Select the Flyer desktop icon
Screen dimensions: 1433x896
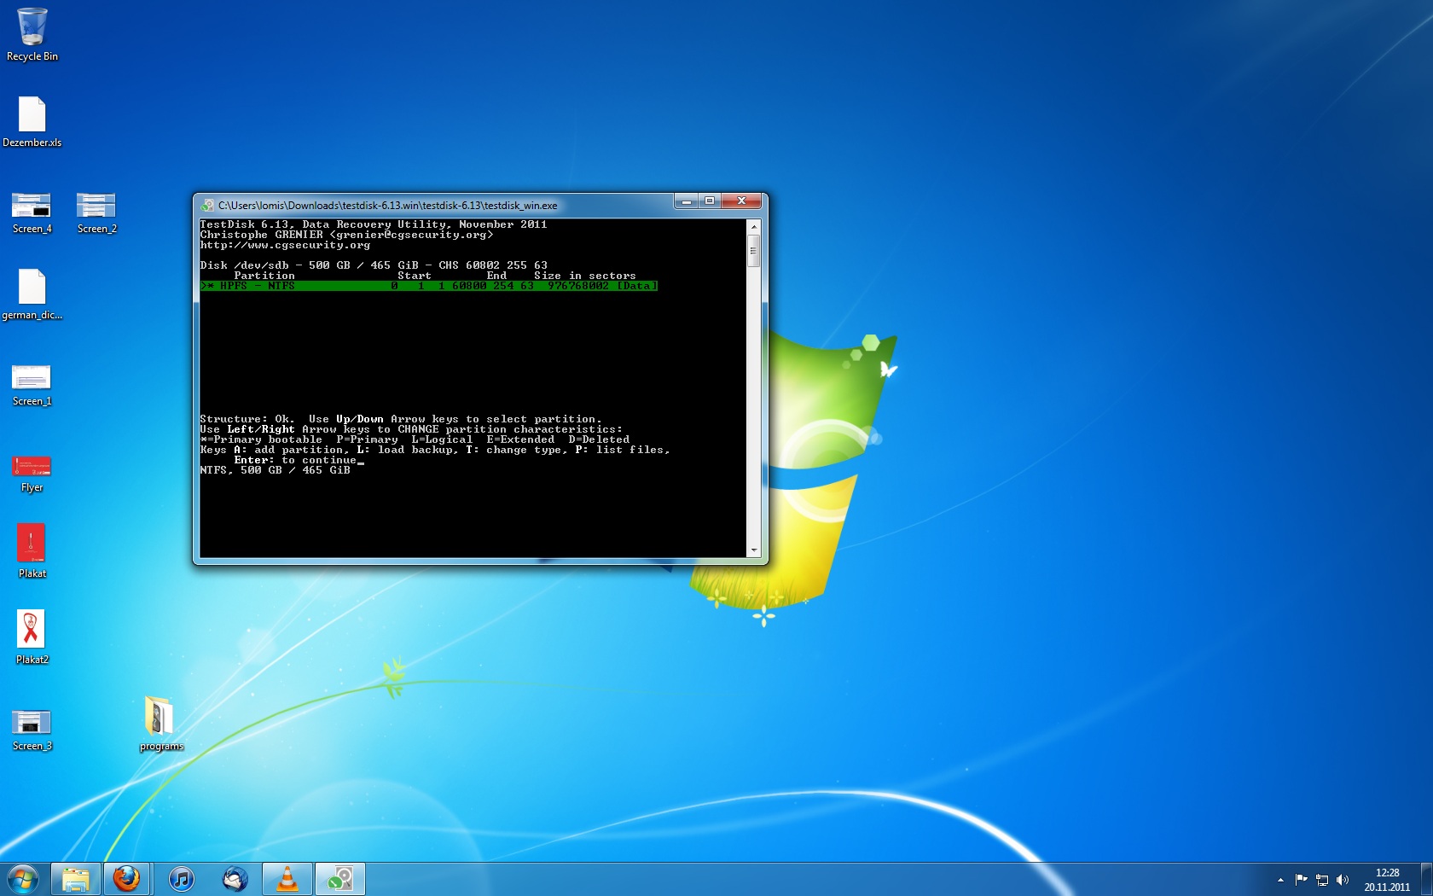point(32,473)
